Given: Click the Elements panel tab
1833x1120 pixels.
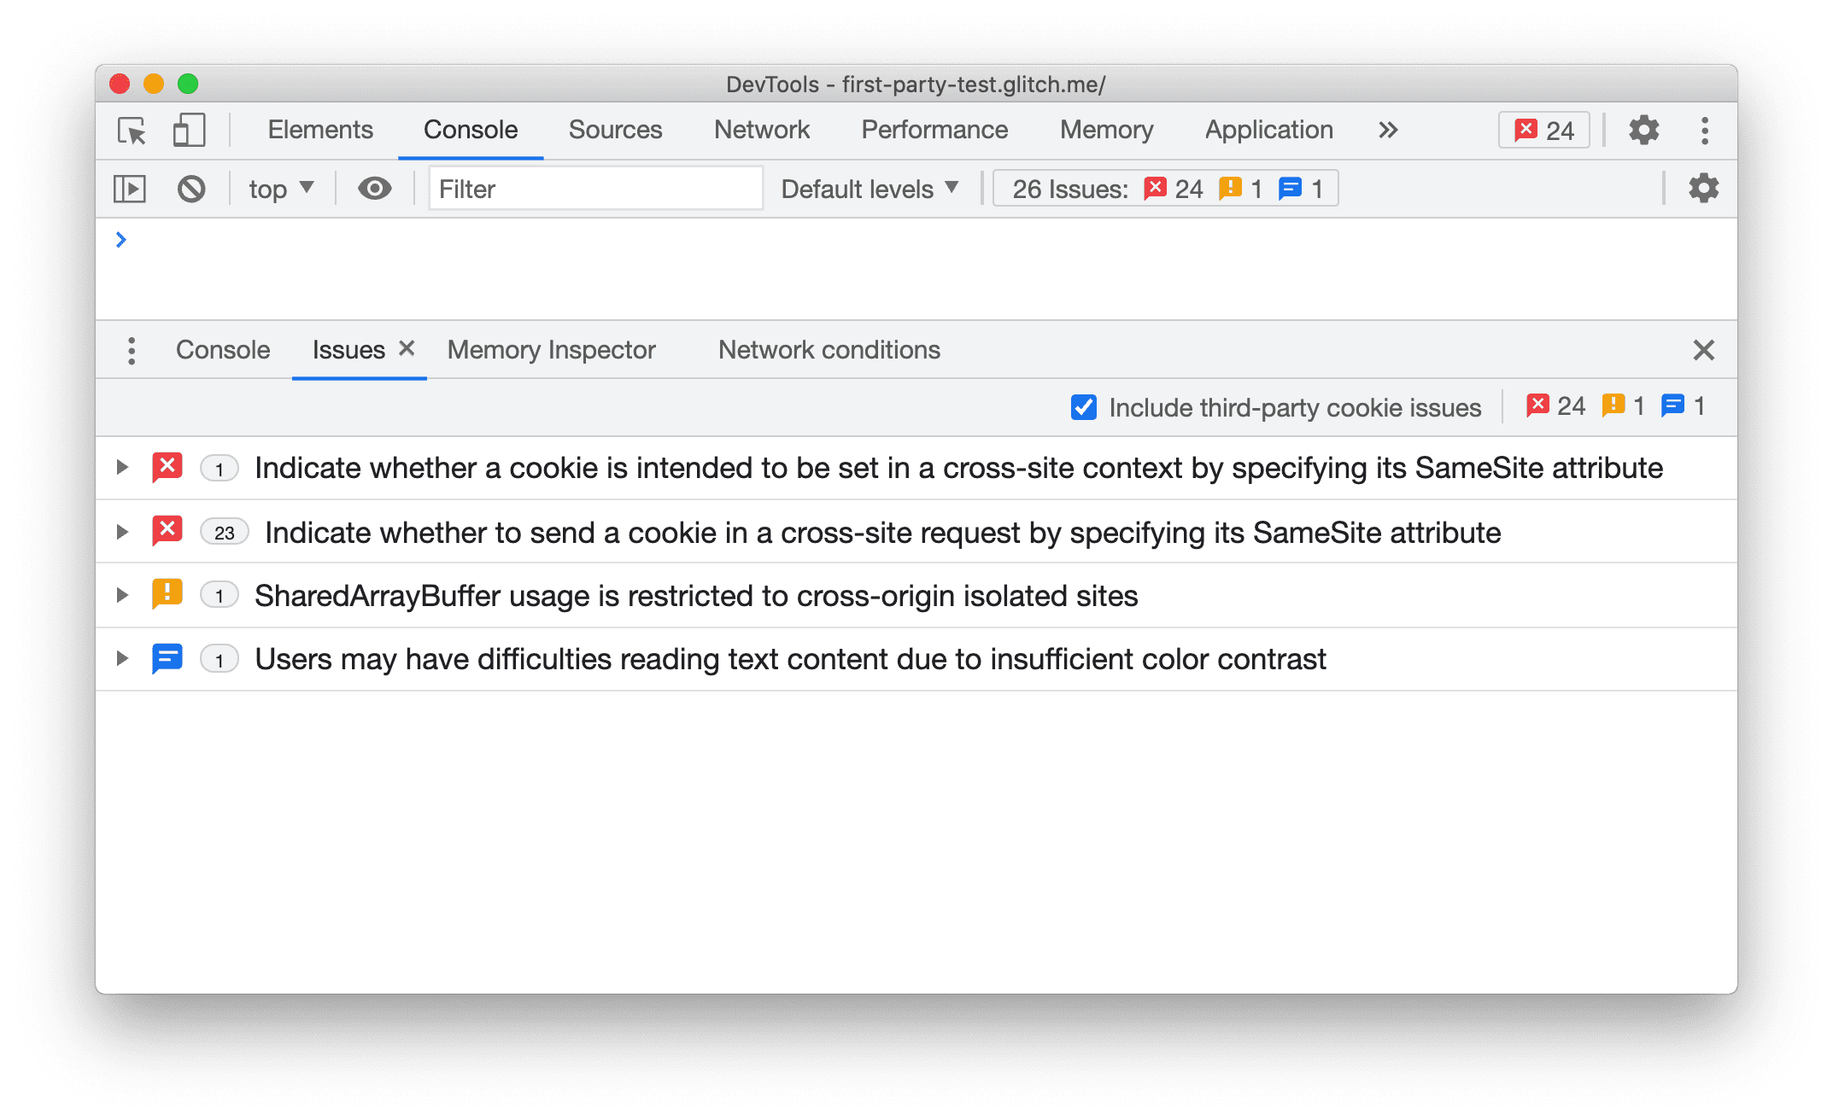Looking at the screenshot, I should (x=318, y=128).
